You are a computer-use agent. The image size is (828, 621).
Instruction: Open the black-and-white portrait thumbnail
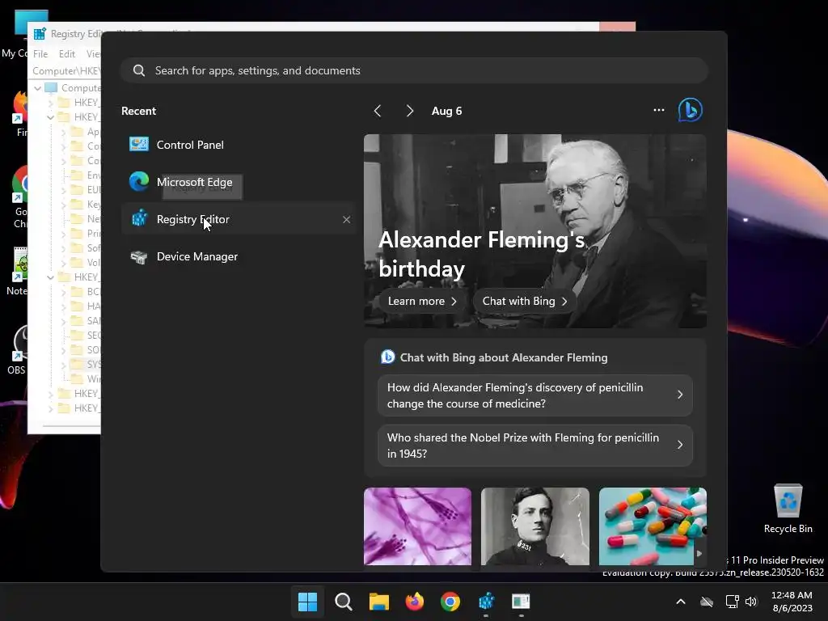[535, 526]
